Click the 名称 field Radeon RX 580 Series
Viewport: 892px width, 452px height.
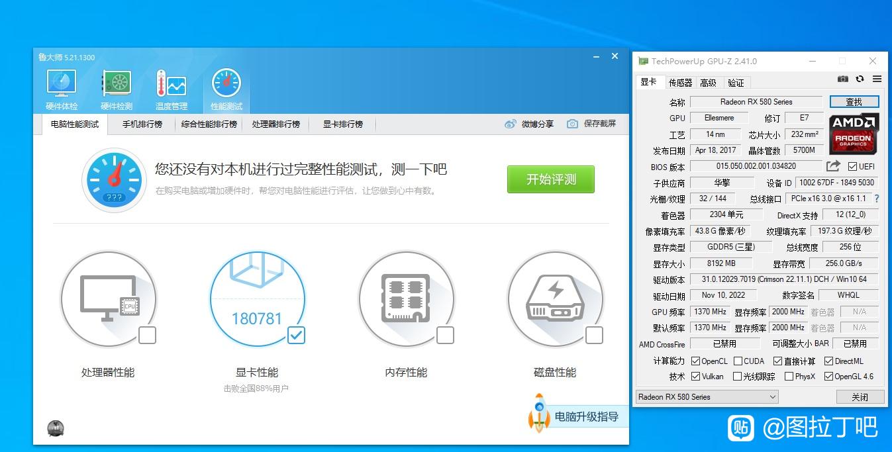click(756, 102)
